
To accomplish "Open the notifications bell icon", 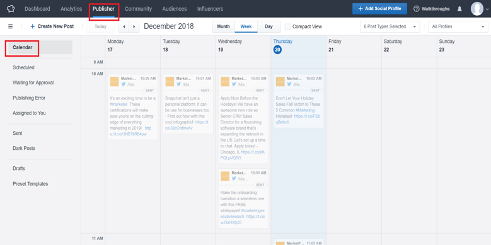I will 459,9.
